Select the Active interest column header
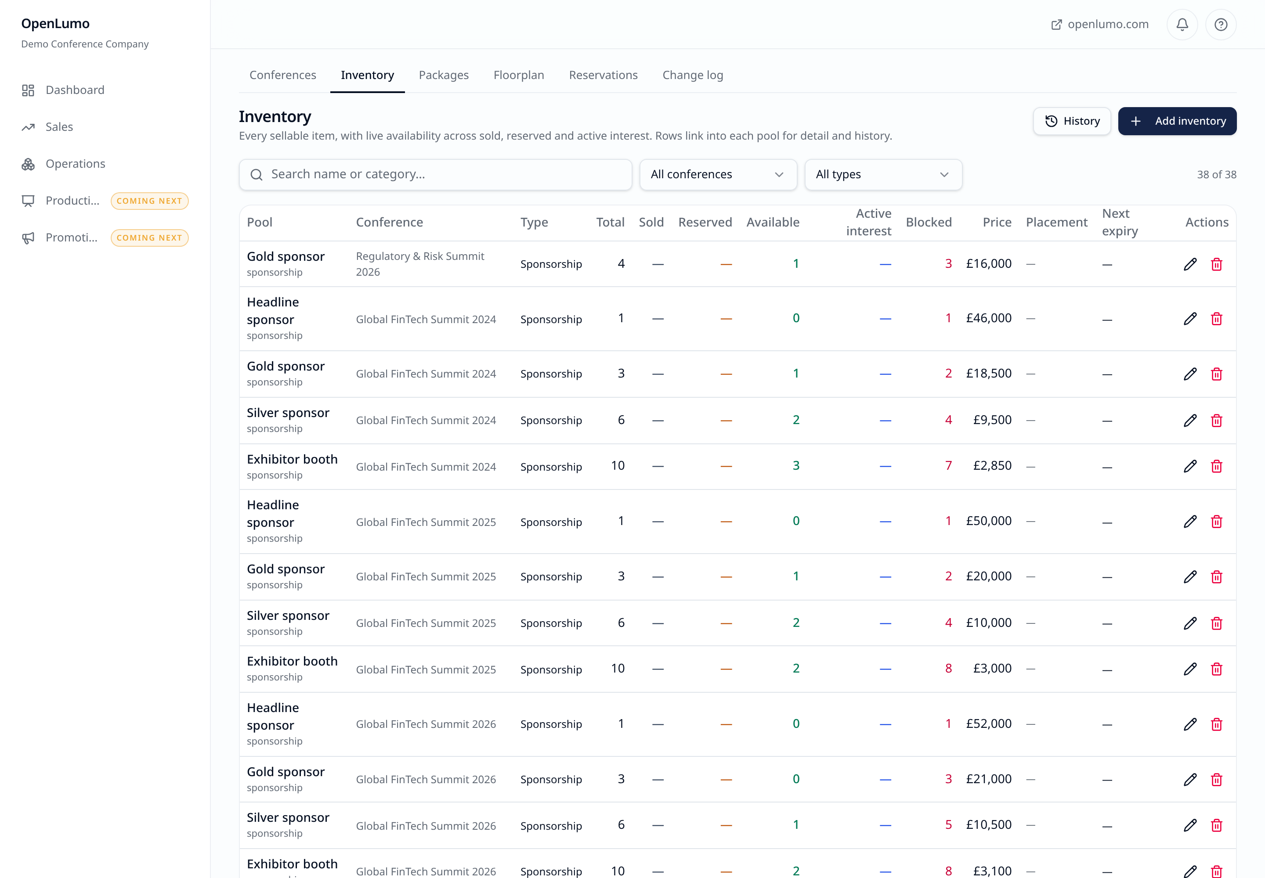This screenshot has width=1265, height=878. point(869,222)
